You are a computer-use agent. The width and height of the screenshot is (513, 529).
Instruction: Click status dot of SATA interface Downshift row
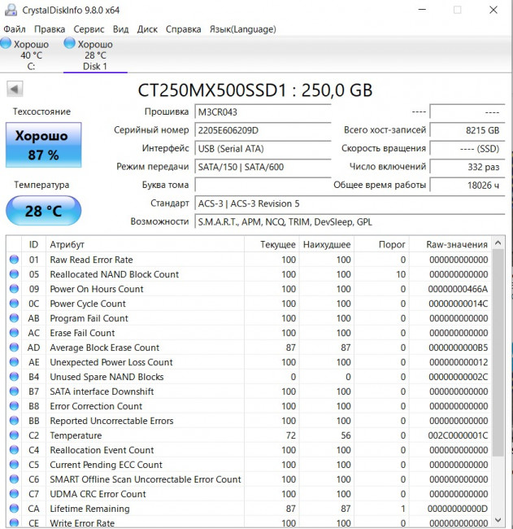click(x=14, y=391)
